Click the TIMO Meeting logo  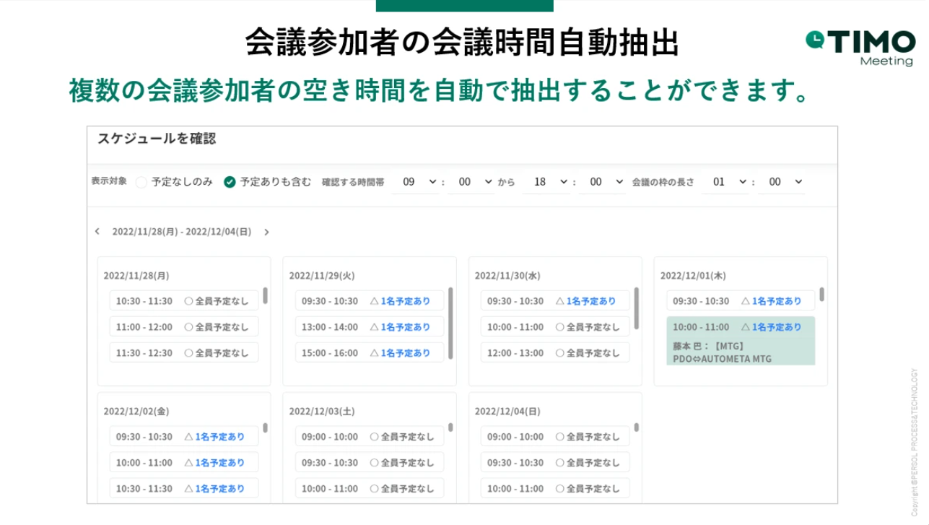tap(860, 48)
